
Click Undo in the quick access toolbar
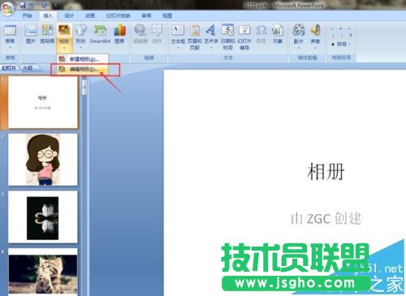32,5
